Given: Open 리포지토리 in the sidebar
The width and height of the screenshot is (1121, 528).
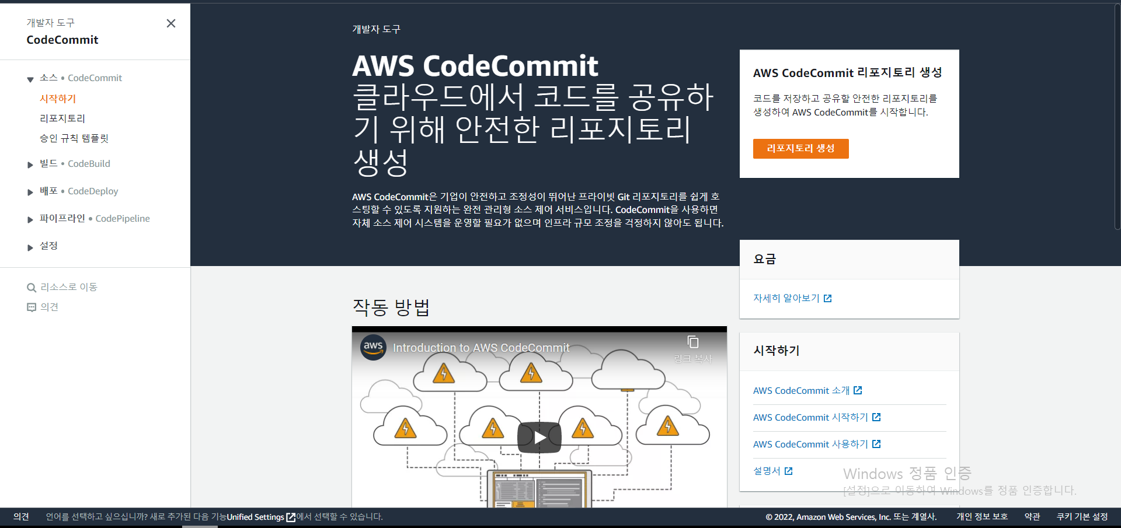Looking at the screenshot, I should click(62, 118).
